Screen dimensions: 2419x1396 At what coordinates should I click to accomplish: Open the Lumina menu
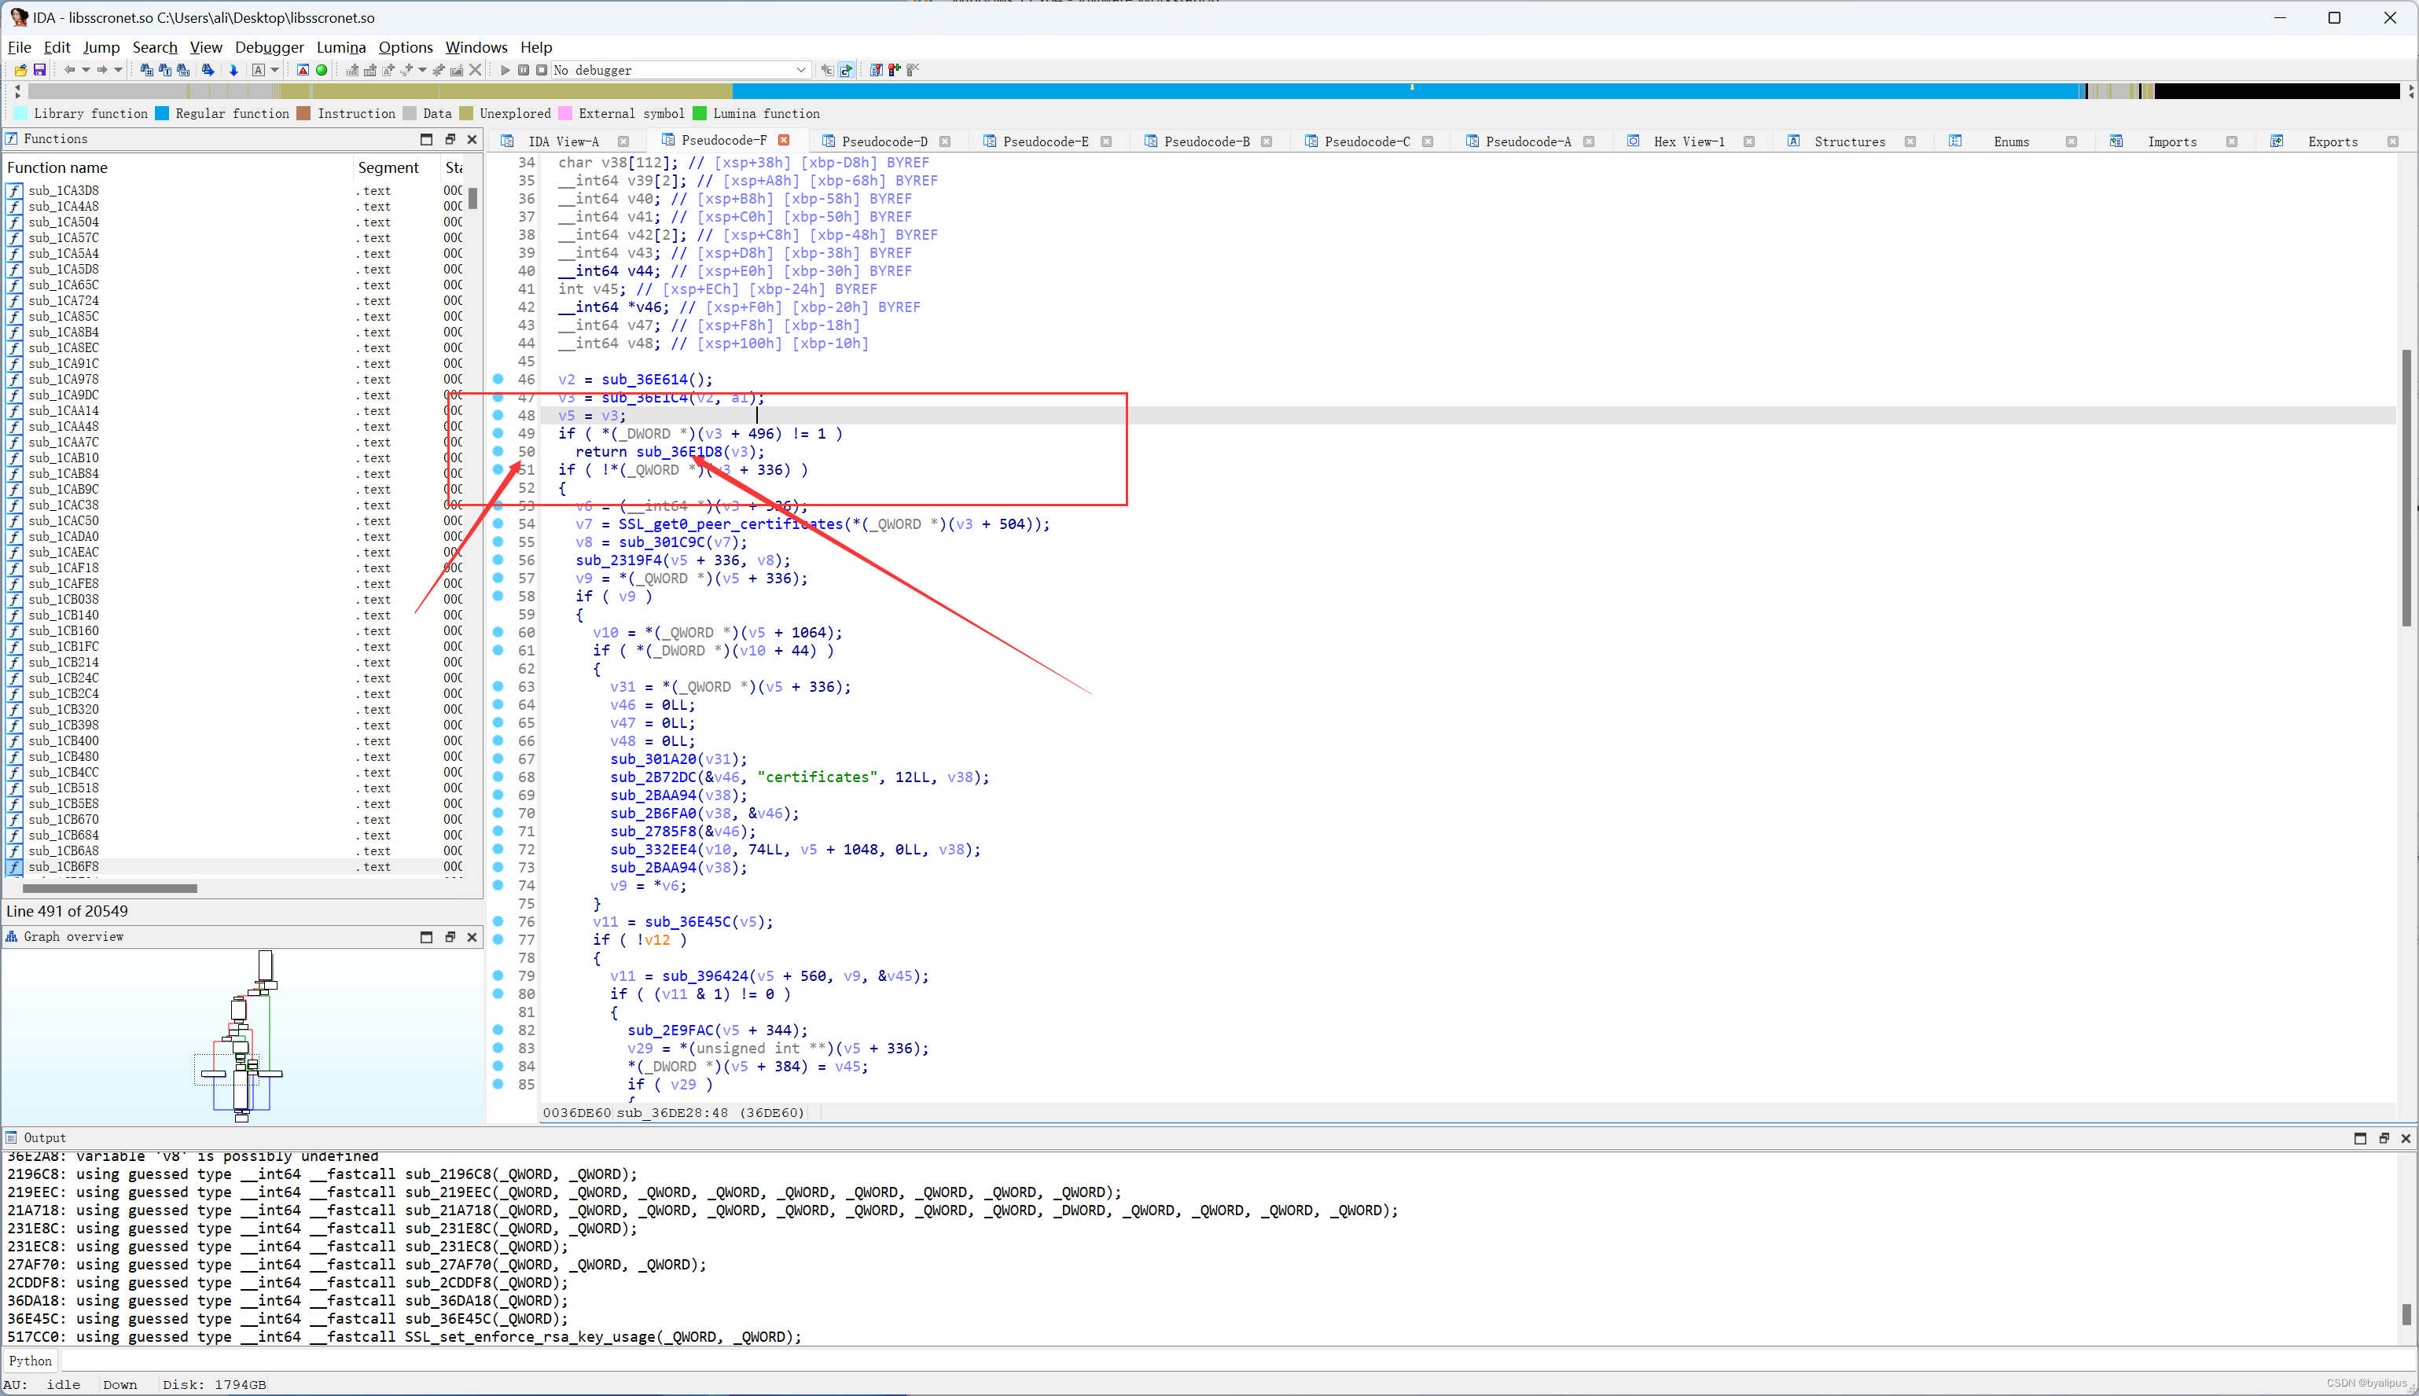(x=340, y=47)
